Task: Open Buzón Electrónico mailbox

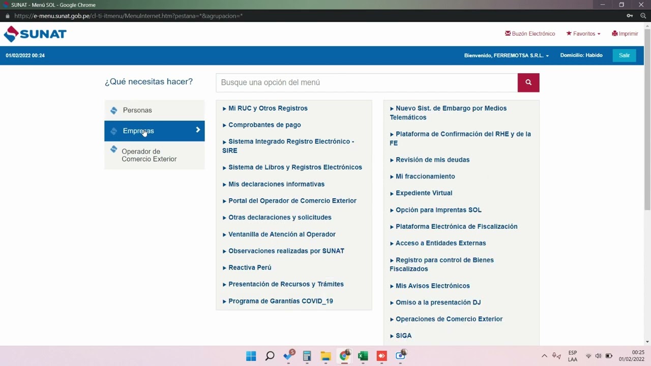Action: coord(530,34)
